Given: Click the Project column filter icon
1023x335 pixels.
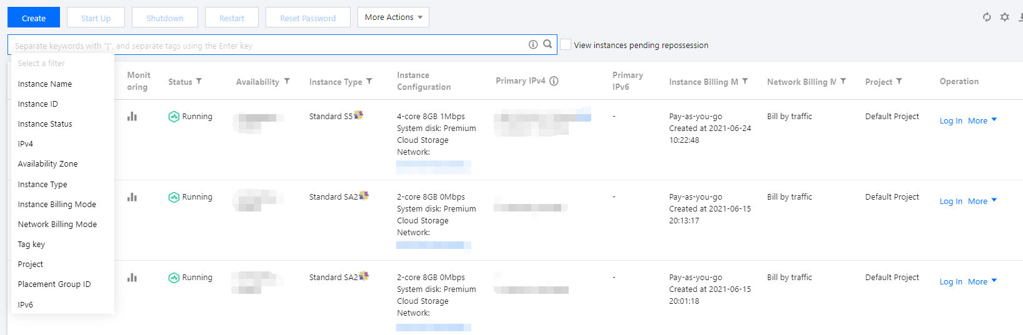Looking at the screenshot, I should (x=899, y=81).
